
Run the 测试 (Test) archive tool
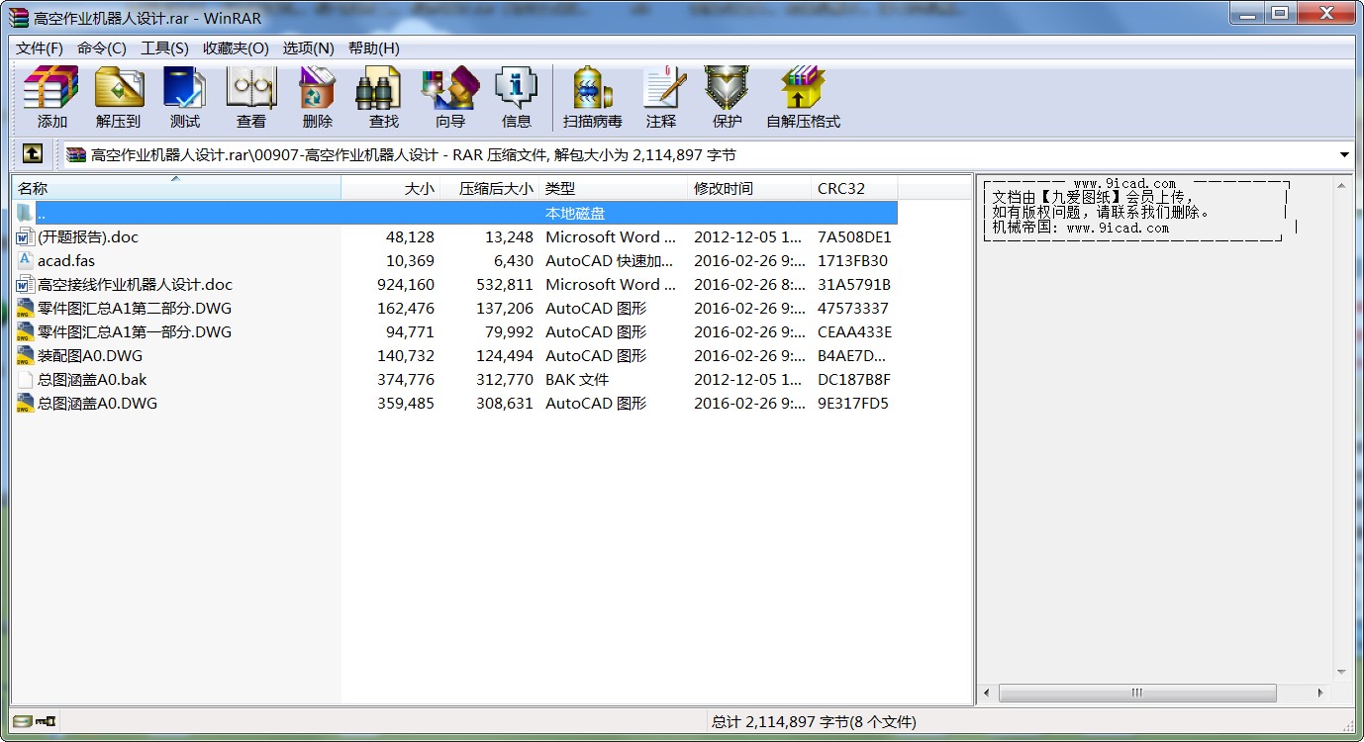[184, 97]
